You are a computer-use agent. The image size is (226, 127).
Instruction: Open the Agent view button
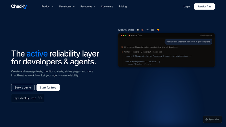[x=212, y=119]
